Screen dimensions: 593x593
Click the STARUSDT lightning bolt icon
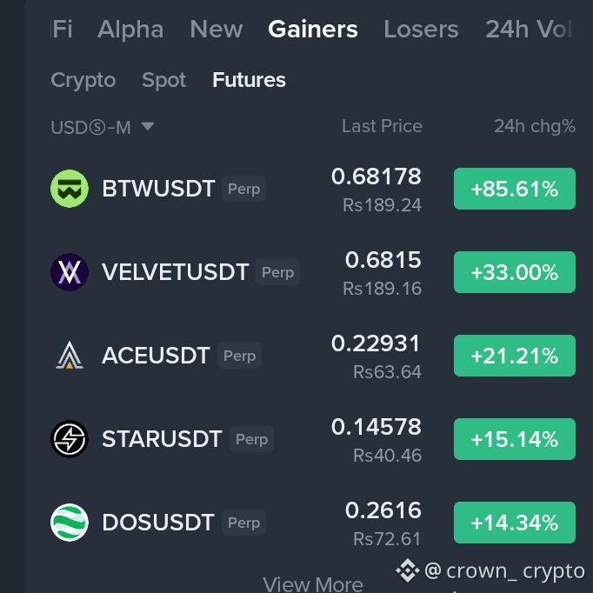(70, 439)
